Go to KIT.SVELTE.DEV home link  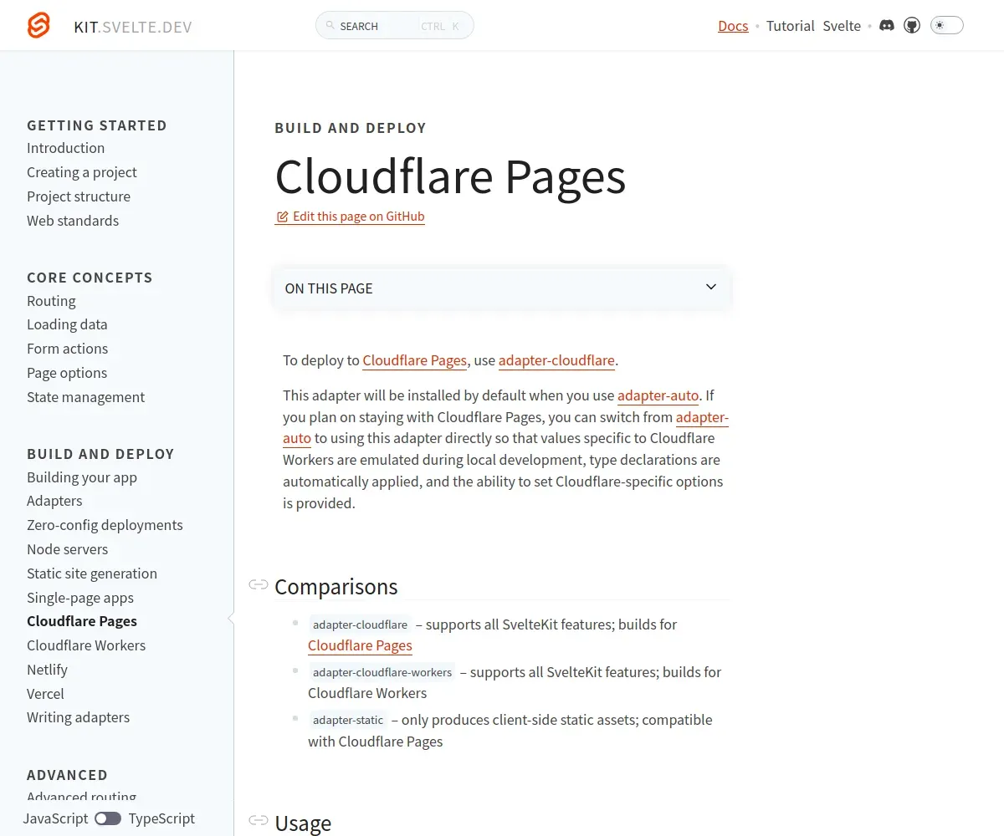tap(133, 27)
